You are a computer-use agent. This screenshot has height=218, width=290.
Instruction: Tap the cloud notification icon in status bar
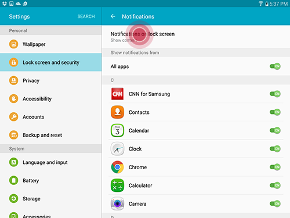coord(18,3)
